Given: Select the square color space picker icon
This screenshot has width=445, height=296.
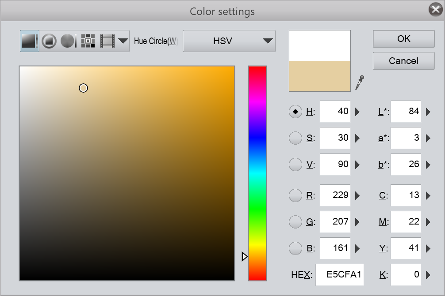Looking at the screenshot, I should [x=30, y=41].
